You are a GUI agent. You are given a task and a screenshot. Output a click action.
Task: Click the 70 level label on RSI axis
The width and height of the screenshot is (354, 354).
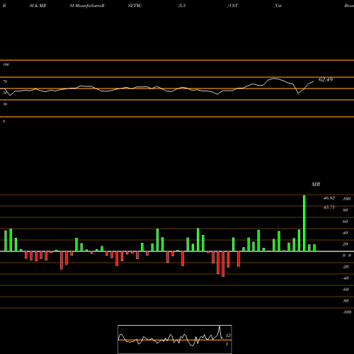pos(5,81)
